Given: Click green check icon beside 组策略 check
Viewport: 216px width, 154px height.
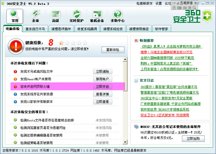Looking at the screenshot, I should click(x=15, y=142).
